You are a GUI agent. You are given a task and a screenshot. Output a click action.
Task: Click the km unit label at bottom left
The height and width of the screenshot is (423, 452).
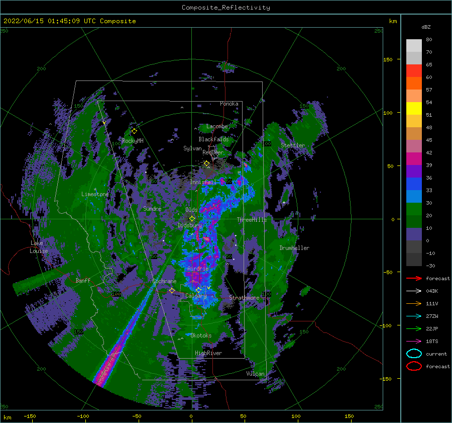point(7,417)
